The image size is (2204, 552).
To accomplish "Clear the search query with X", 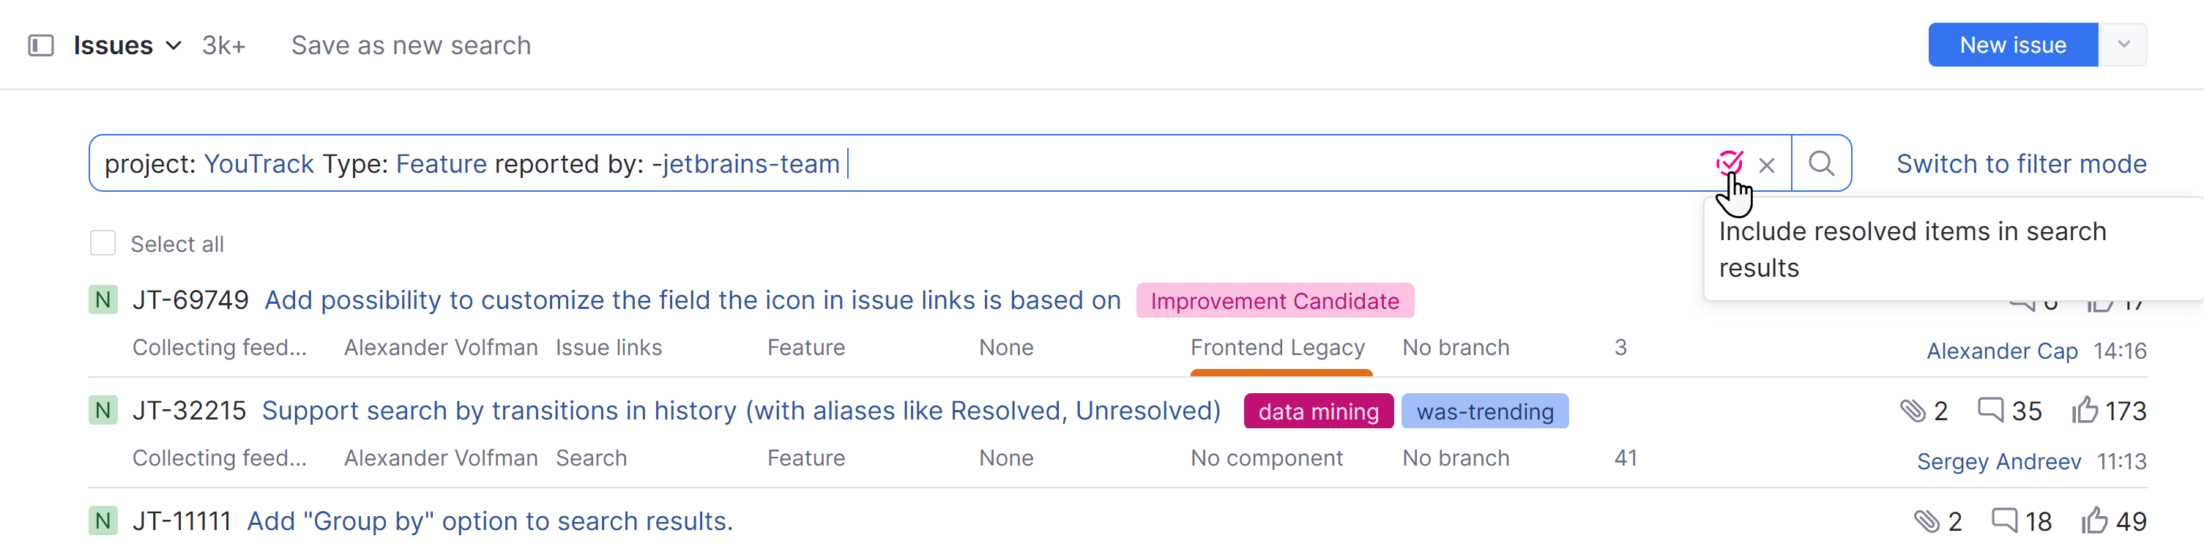I will pos(1767,164).
